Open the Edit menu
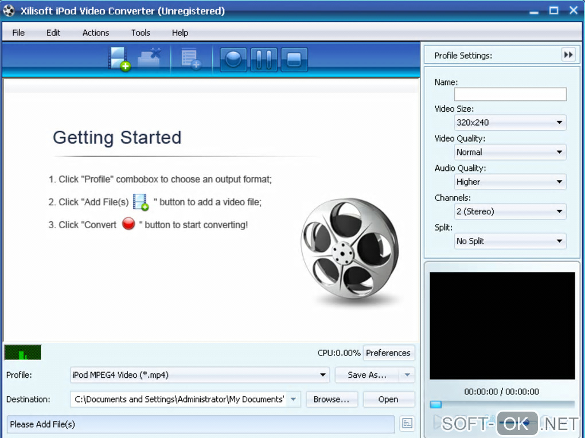 coord(53,33)
